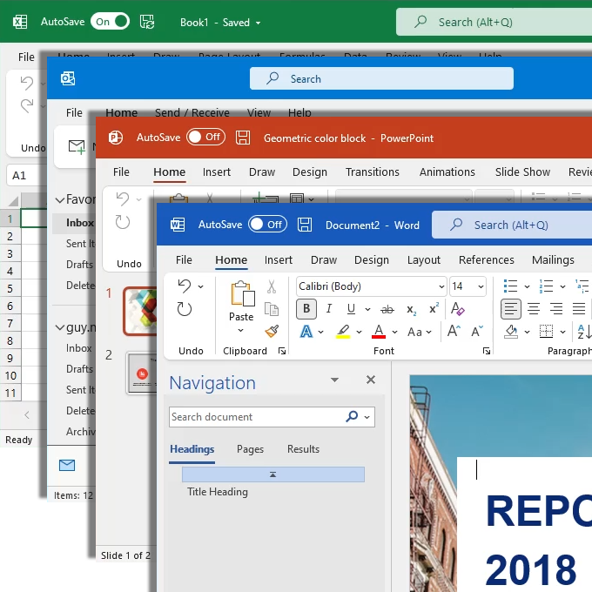
Task: Click the strikethrough text icon
Action: 387,309
